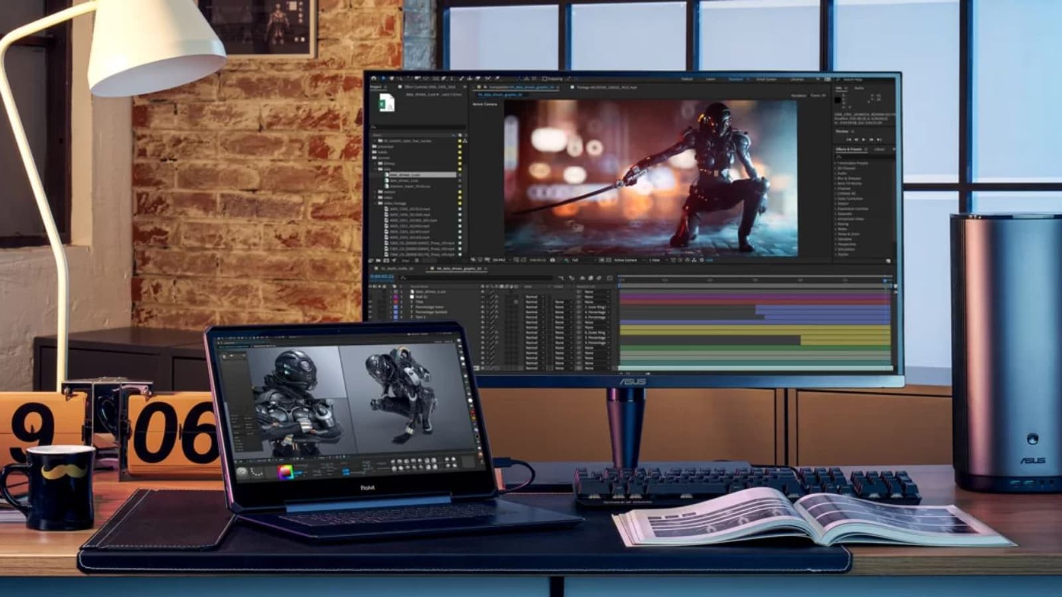Open the Libraries workspace in top bar

pos(797,80)
